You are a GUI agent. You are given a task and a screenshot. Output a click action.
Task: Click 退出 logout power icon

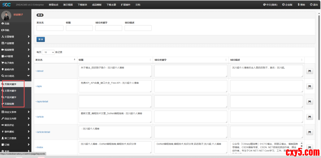pos(314,5)
